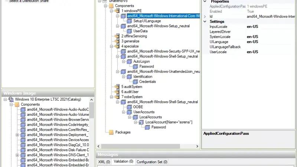The height and width of the screenshot is (167, 297).
Task: Expand the Deployment component in Windows Image
Action: pyautogui.click(x=17, y=135)
